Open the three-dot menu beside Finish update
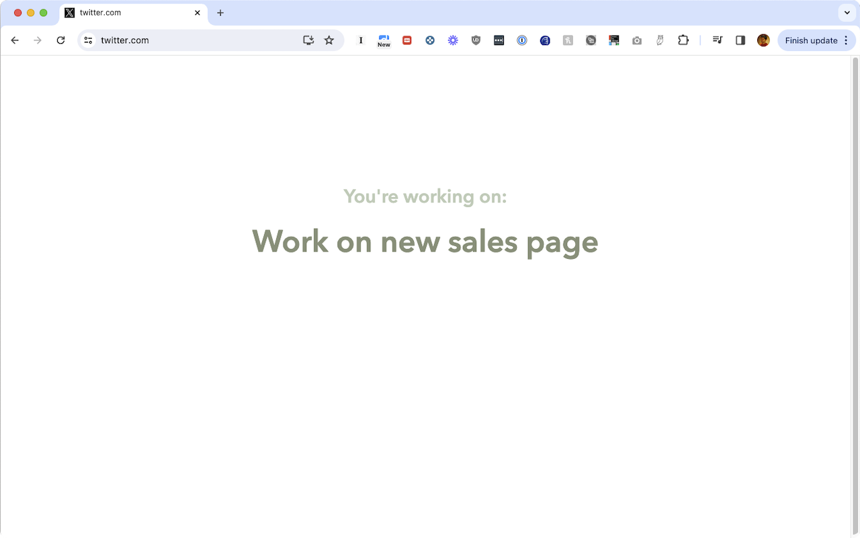 [845, 40]
